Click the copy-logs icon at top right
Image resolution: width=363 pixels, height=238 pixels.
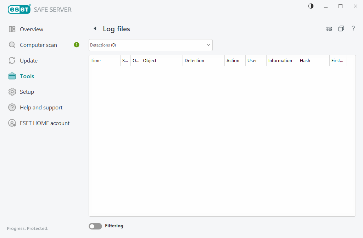click(341, 28)
